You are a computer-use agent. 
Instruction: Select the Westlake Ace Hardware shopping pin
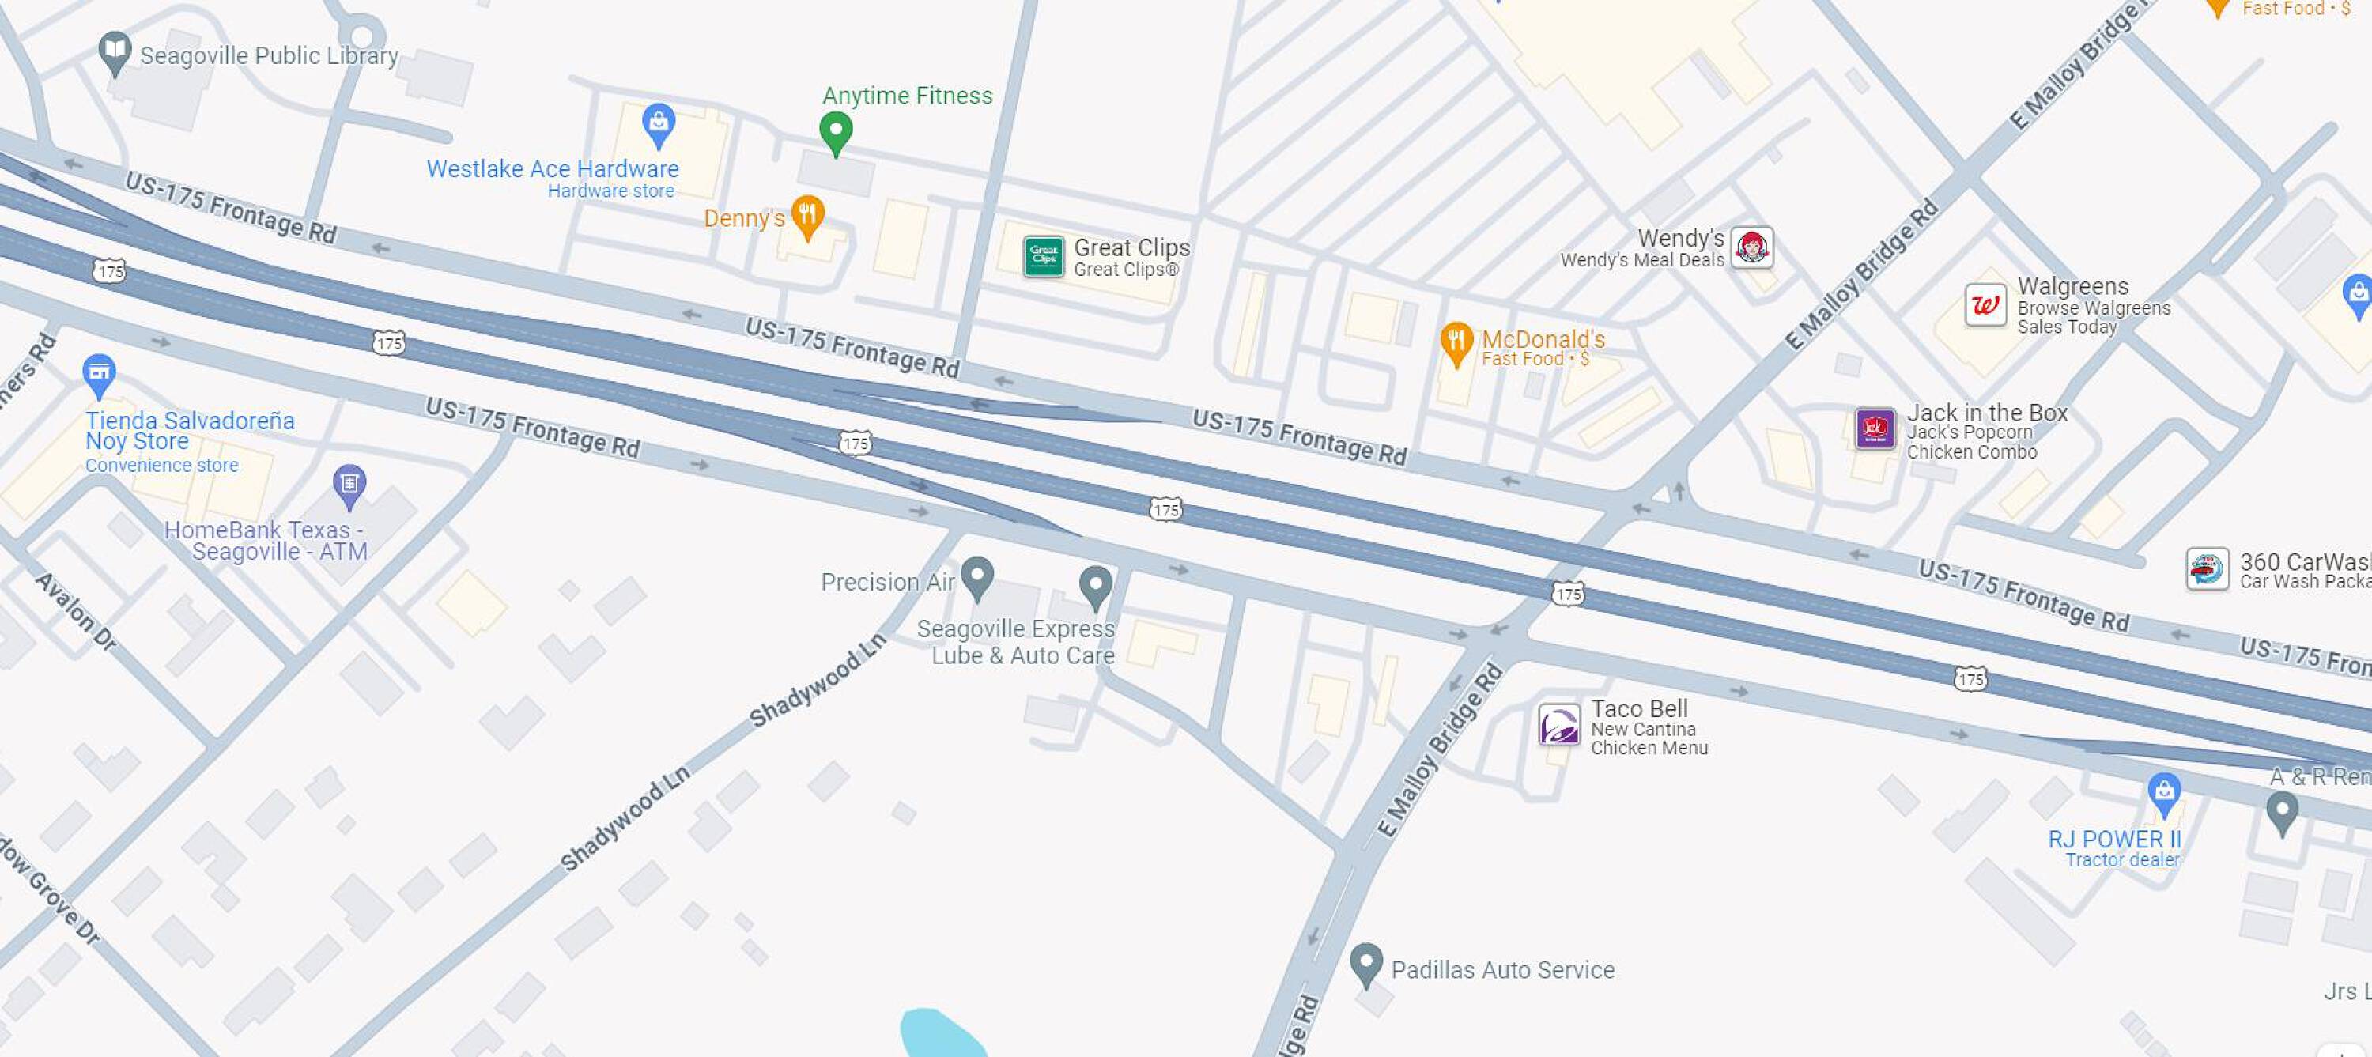(x=658, y=125)
